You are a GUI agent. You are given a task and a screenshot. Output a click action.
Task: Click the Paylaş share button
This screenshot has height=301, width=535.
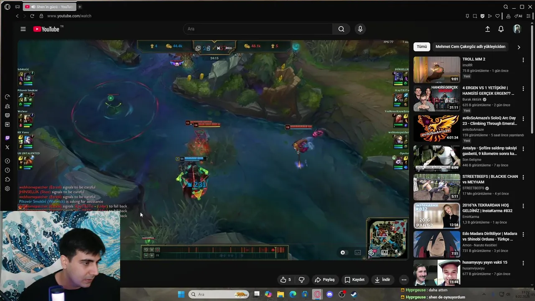[325, 280]
